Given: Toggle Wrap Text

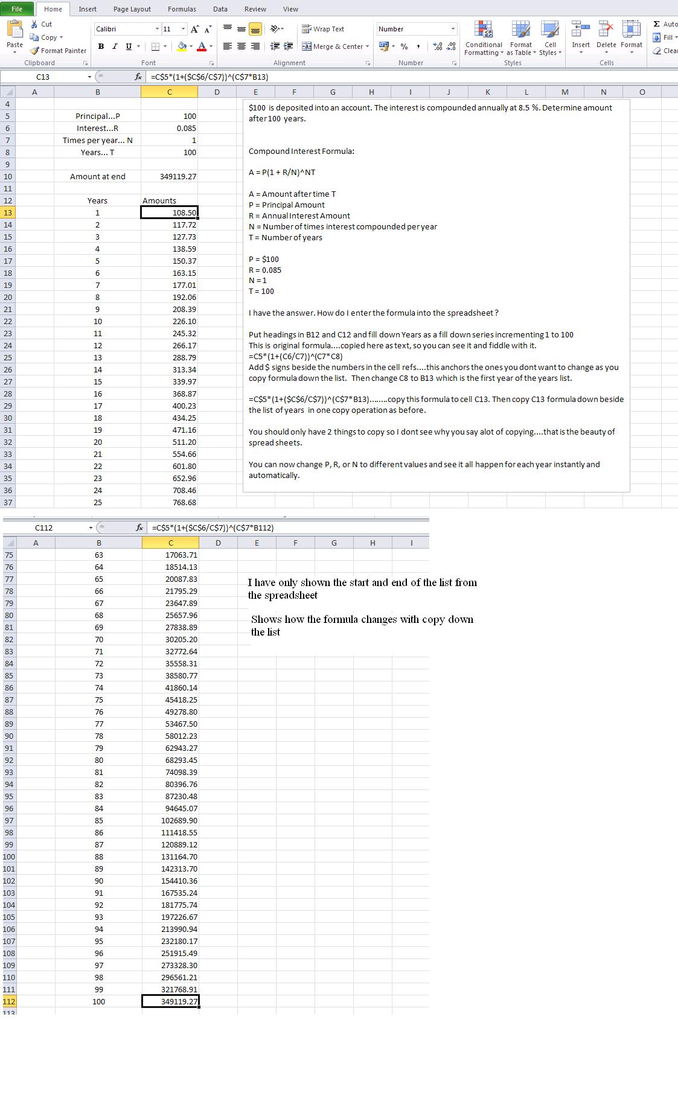Looking at the screenshot, I should click(323, 29).
